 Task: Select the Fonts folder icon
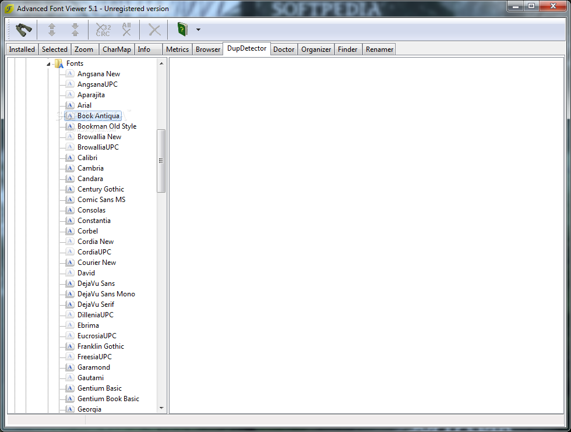click(x=59, y=63)
